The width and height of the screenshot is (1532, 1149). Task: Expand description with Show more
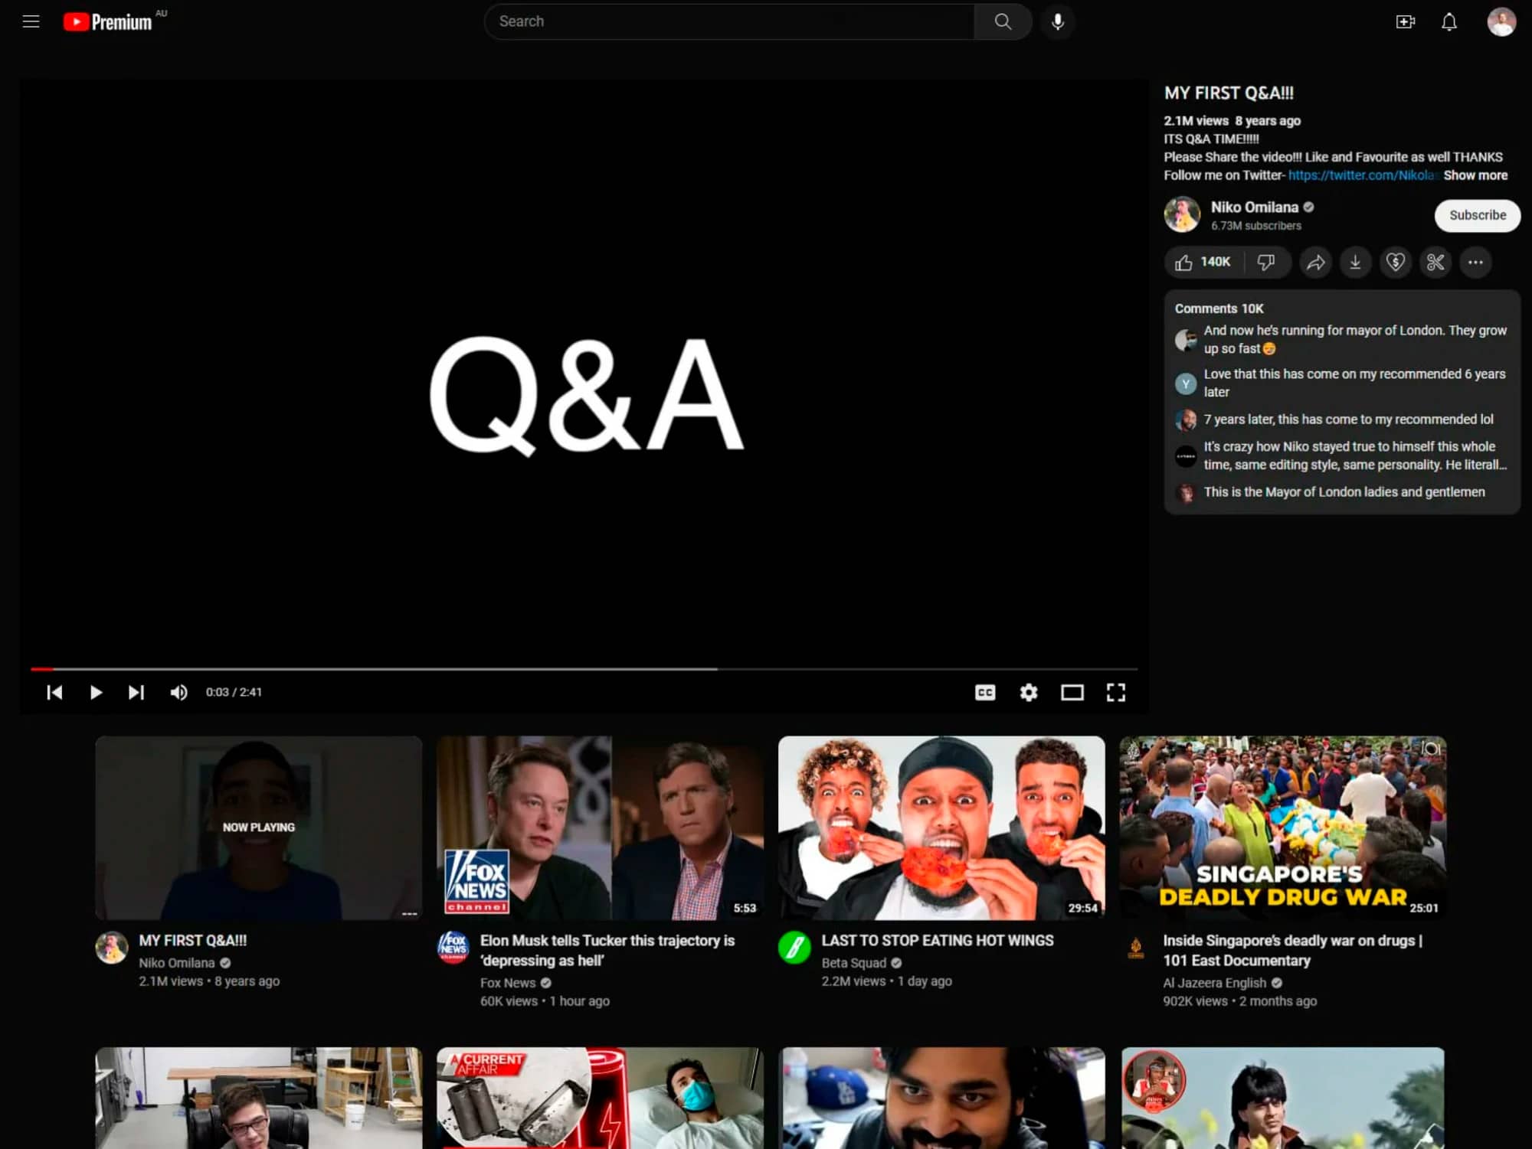pyautogui.click(x=1475, y=175)
